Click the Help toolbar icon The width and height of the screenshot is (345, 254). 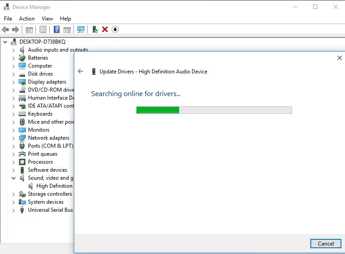56,29
